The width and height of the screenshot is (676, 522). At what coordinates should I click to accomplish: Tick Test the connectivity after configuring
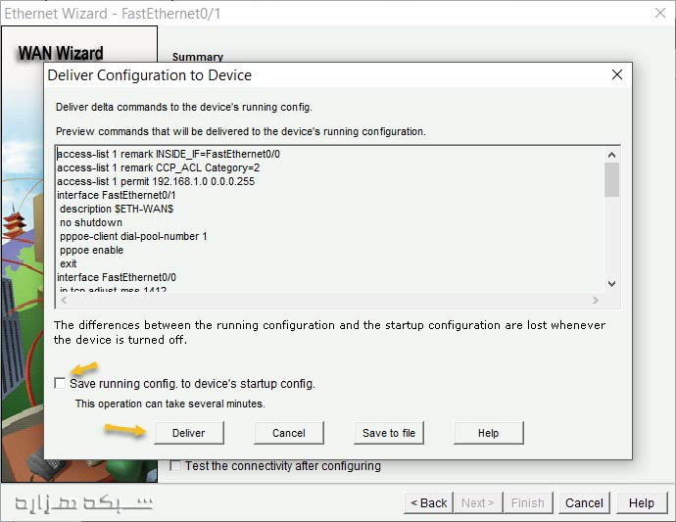click(x=175, y=465)
